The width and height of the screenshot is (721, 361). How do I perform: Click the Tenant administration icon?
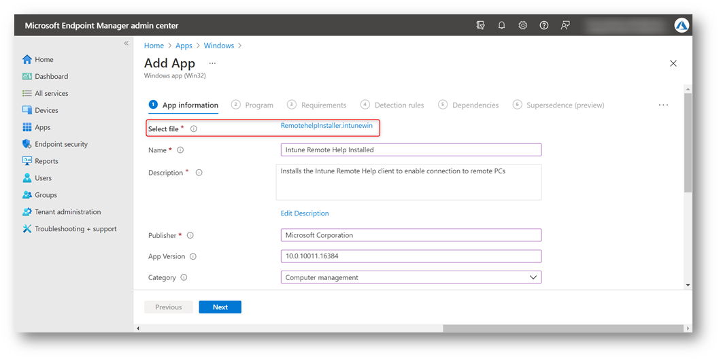27,212
